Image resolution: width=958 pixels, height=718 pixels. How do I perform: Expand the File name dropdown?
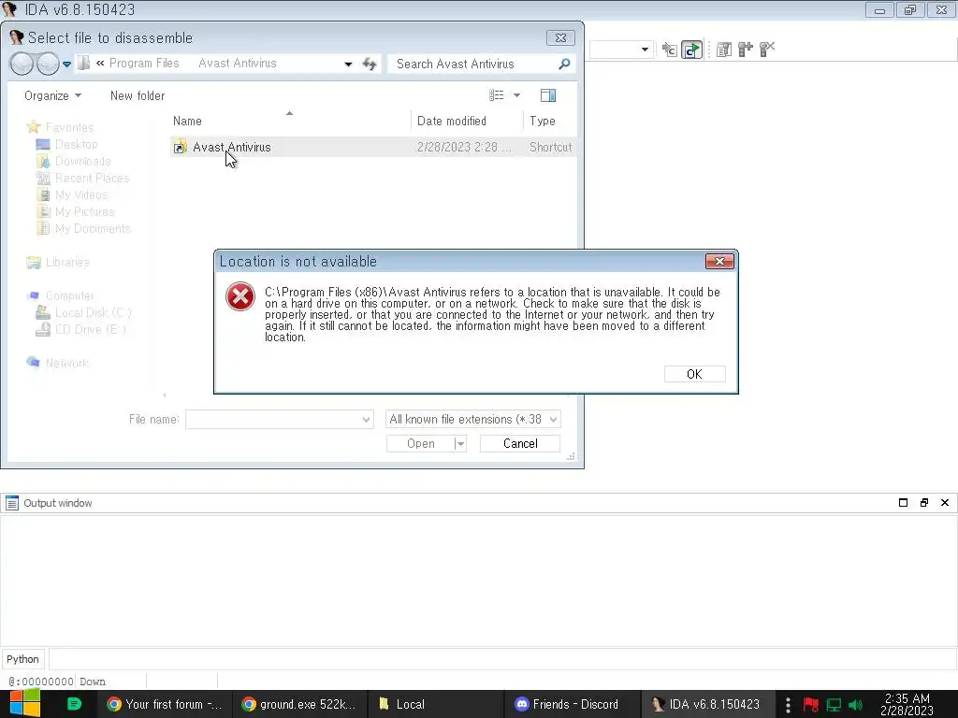click(366, 420)
